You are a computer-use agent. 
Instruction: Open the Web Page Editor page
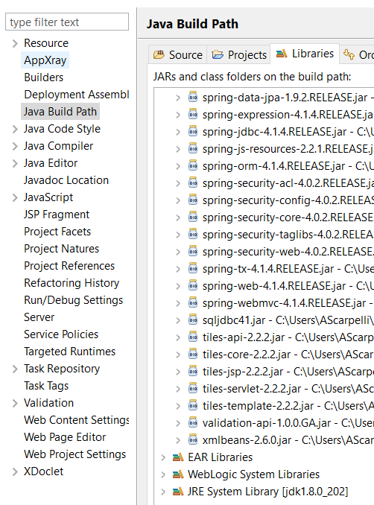[x=65, y=437]
